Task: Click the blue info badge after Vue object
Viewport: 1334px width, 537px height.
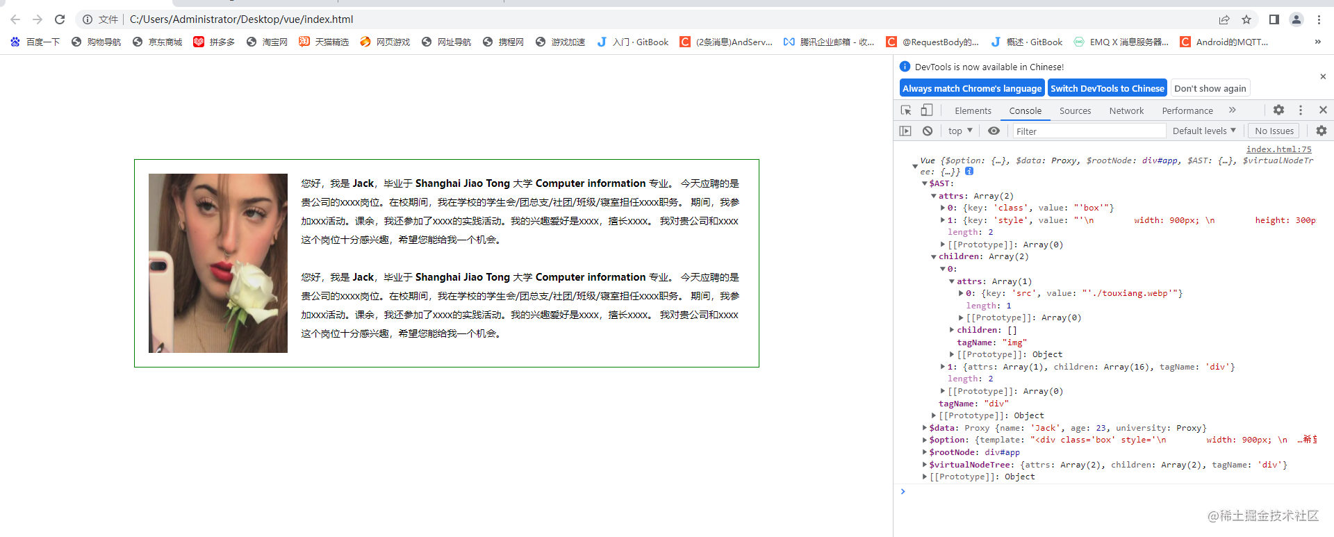Action: click(x=969, y=171)
